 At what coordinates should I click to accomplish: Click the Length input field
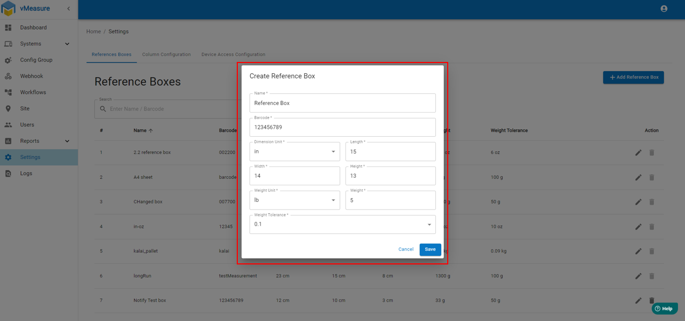point(391,152)
